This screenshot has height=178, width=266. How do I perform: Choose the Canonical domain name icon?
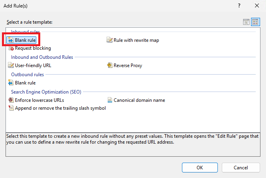point(110,100)
